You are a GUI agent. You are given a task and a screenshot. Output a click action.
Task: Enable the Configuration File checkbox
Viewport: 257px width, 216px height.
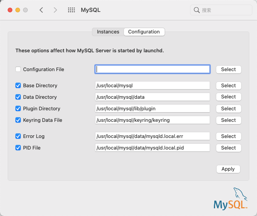[18, 69]
